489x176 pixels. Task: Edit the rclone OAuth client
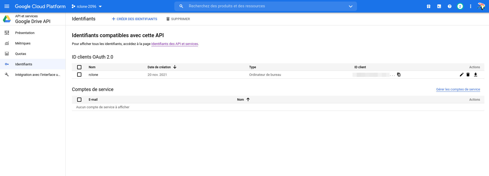(x=461, y=75)
